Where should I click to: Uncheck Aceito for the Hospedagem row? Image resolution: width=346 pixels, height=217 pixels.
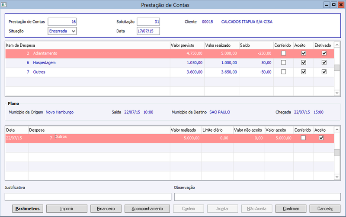point(304,62)
